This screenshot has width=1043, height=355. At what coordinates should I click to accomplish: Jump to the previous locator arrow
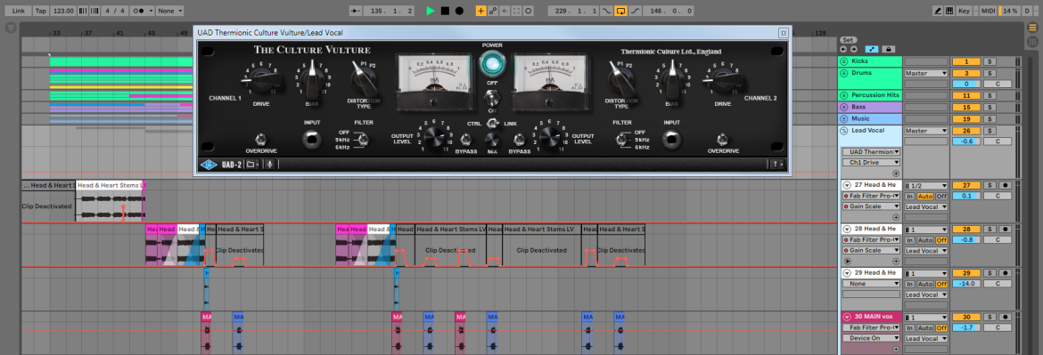843,49
